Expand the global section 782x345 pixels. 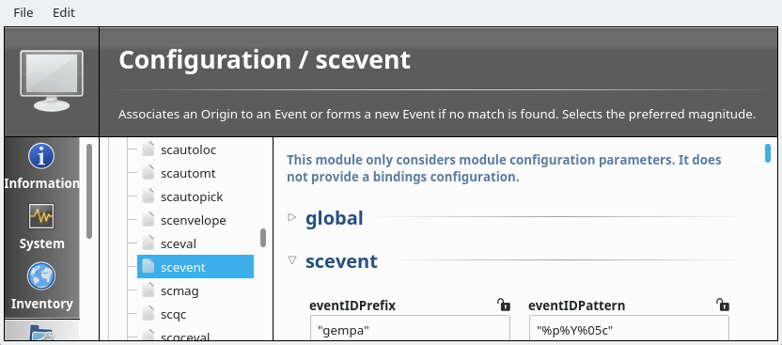click(292, 217)
